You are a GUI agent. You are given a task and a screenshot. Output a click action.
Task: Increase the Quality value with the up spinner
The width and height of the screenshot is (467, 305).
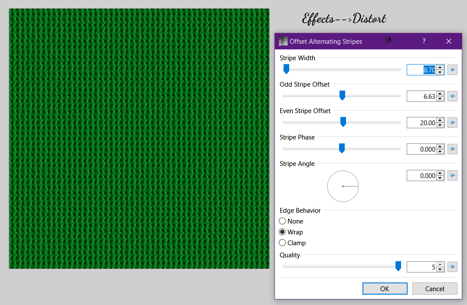pos(440,264)
